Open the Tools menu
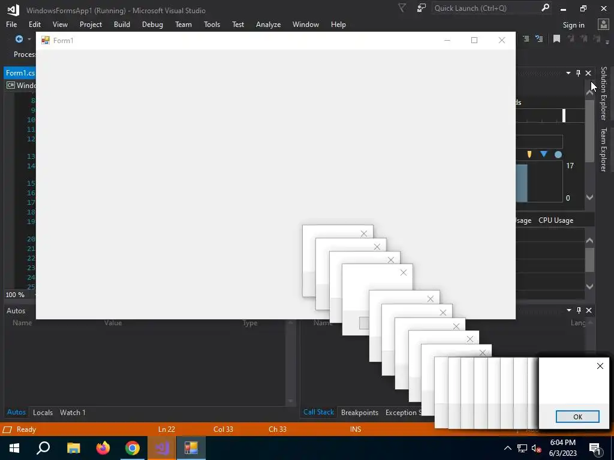 pyautogui.click(x=212, y=24)
